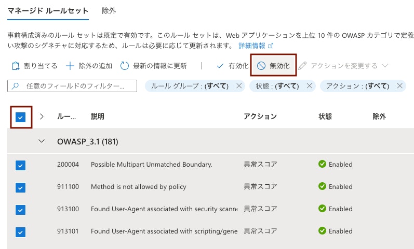The height and width of the screenshot is (249, 414).
Task: Remove the 状態 filter with X
Action: [x=310, y=86]
